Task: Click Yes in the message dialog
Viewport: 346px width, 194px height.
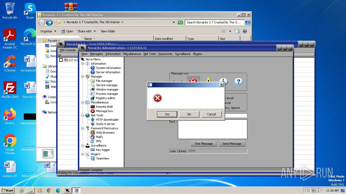Action: tap(167, 114)
